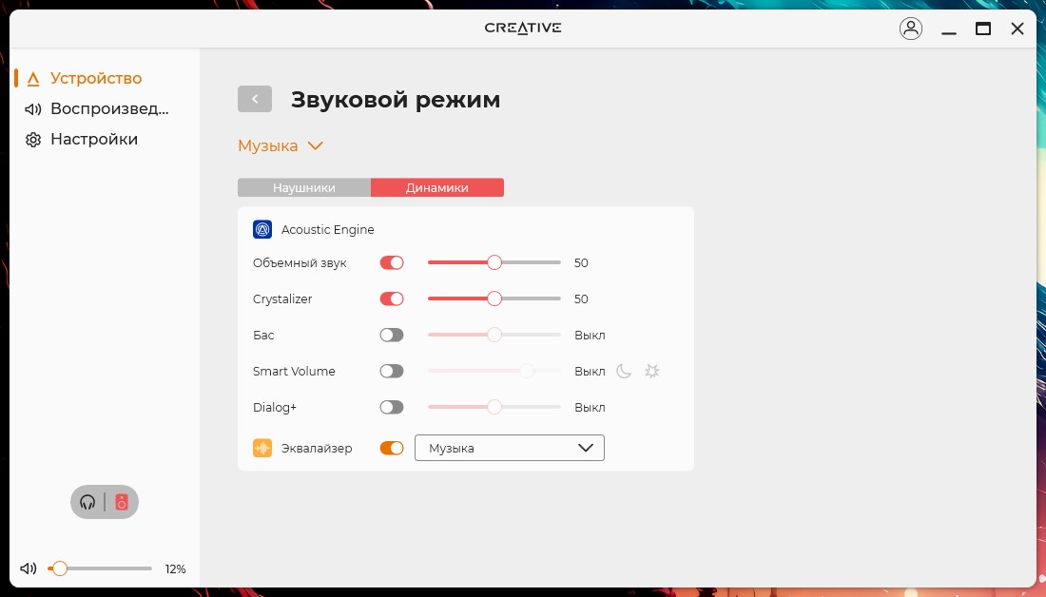1046x597 pixels.
Task: Click the Acoustic Engine logo icon
Action: coord(262,229)
